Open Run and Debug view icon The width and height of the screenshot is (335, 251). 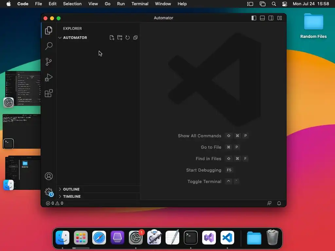(x=49, y=77)
